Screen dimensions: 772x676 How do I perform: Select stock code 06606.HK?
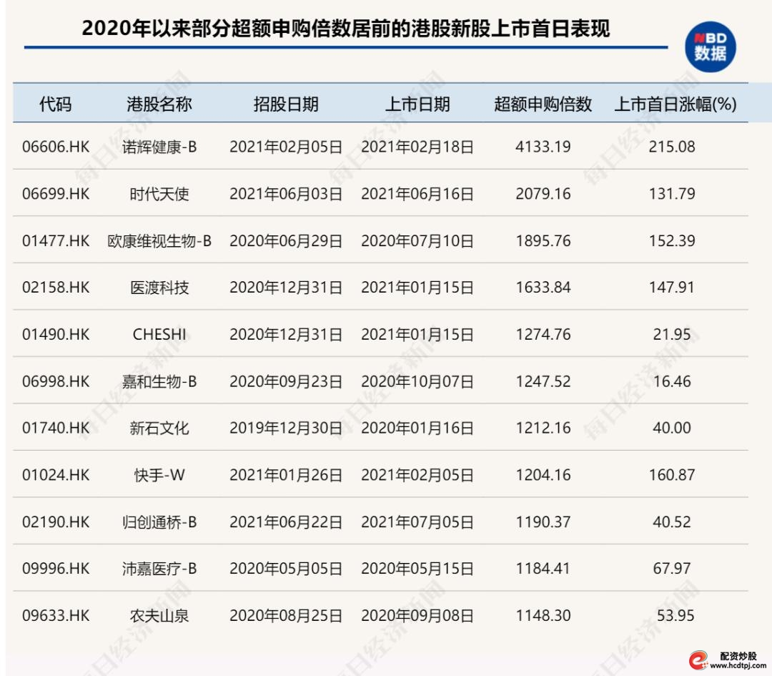point(56,147)
